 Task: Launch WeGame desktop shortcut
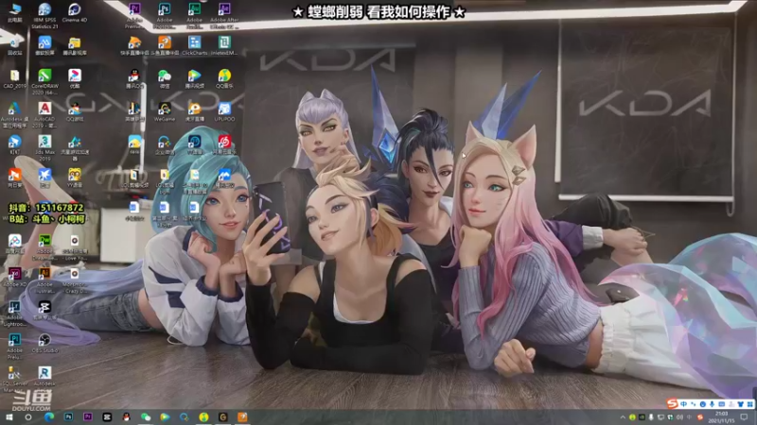pos(164,111)
